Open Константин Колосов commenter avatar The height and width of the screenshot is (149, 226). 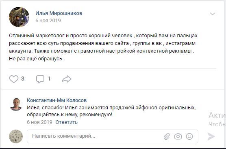pyautogui.click(x=16, y=104)
